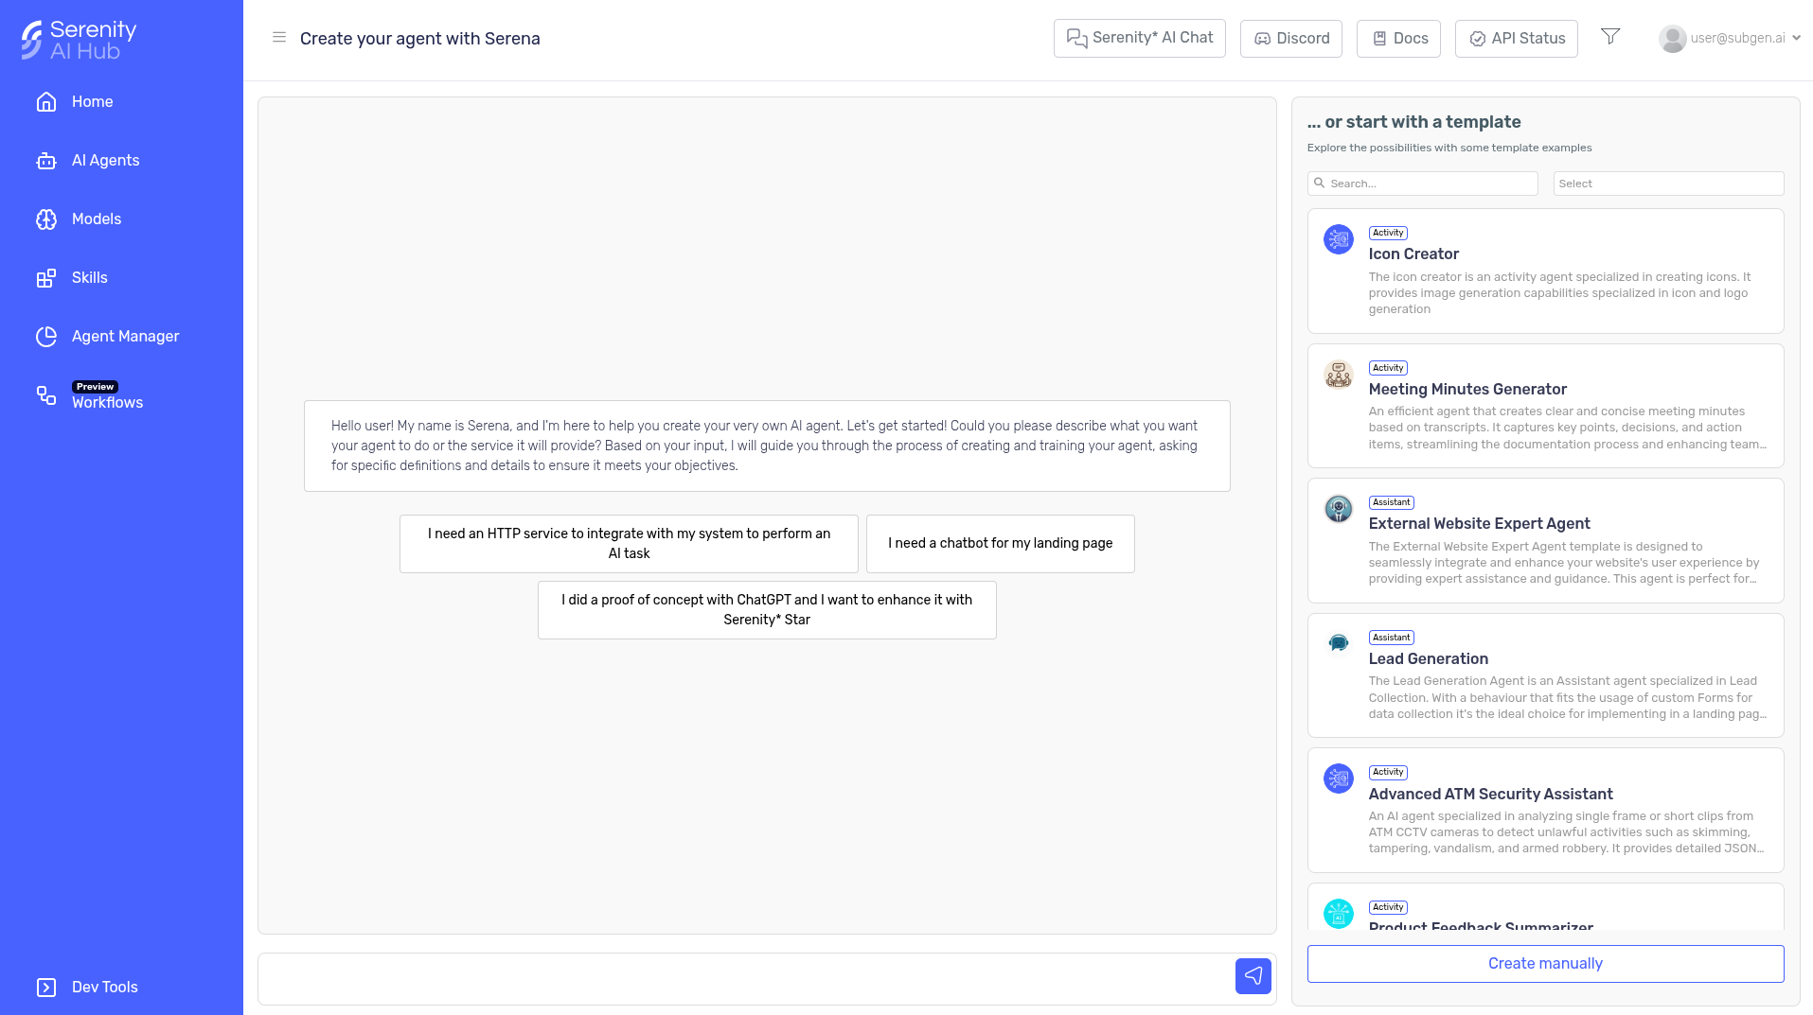Screen dimensions: 1813x1015
Task: Open the API Status link
Action: (1516, 39)
